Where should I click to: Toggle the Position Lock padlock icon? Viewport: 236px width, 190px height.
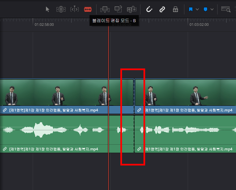click(175, 9)
